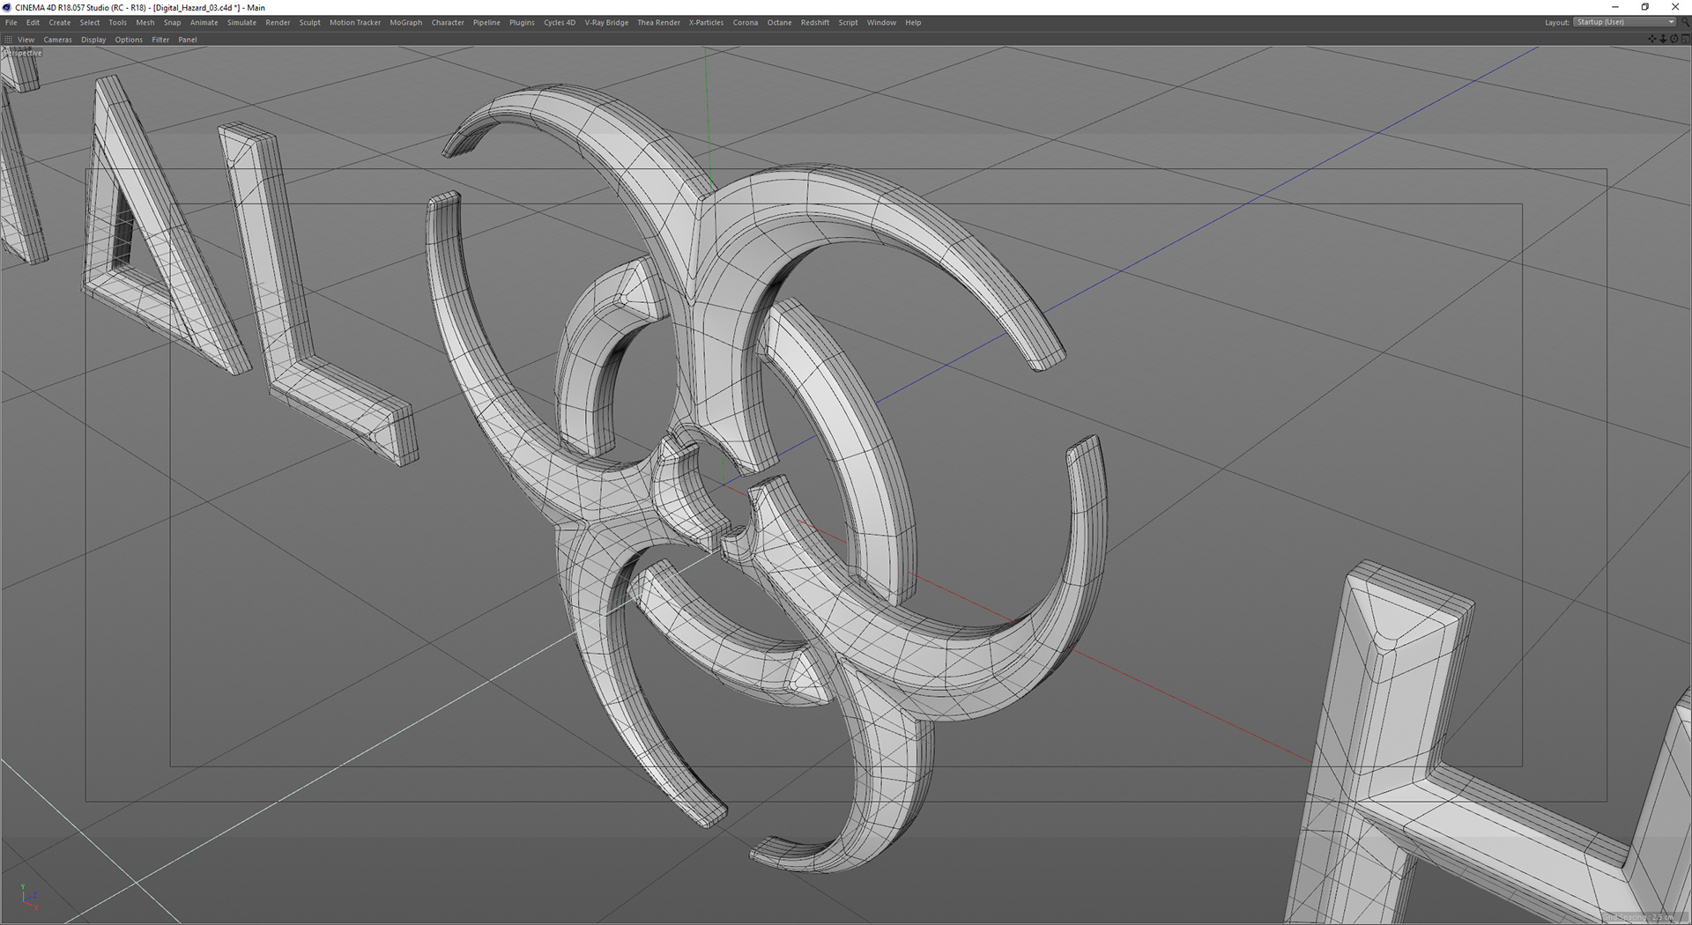Open the Edit menu
The height and width of the screenshot is (925, 1692).
(x=33, y=23)
